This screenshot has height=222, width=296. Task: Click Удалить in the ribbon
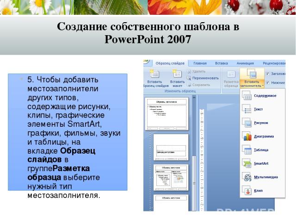click(196, 71)
